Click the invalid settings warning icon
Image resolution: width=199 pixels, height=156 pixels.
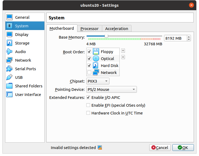tap(100, 147)
